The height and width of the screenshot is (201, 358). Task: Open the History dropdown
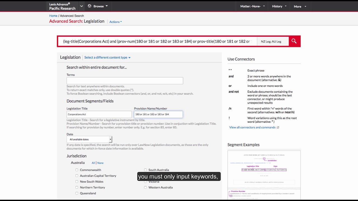coord(279,6)
